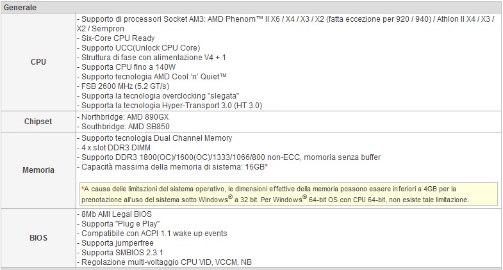The image size is (503, 270).
Task: Click the Dual Channel Memory line
Action: (x=154, y=138)
